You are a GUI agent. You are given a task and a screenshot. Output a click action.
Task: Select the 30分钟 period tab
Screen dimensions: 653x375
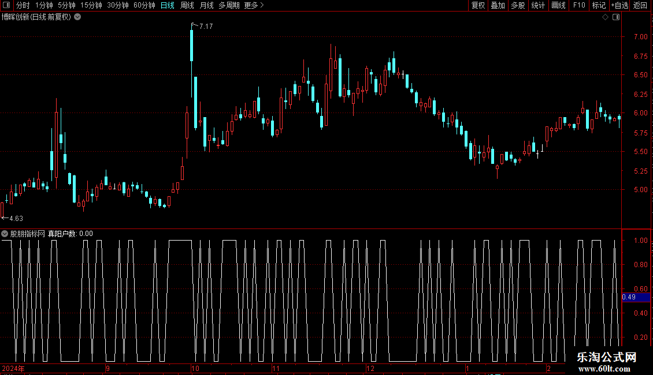pos(118,5)
